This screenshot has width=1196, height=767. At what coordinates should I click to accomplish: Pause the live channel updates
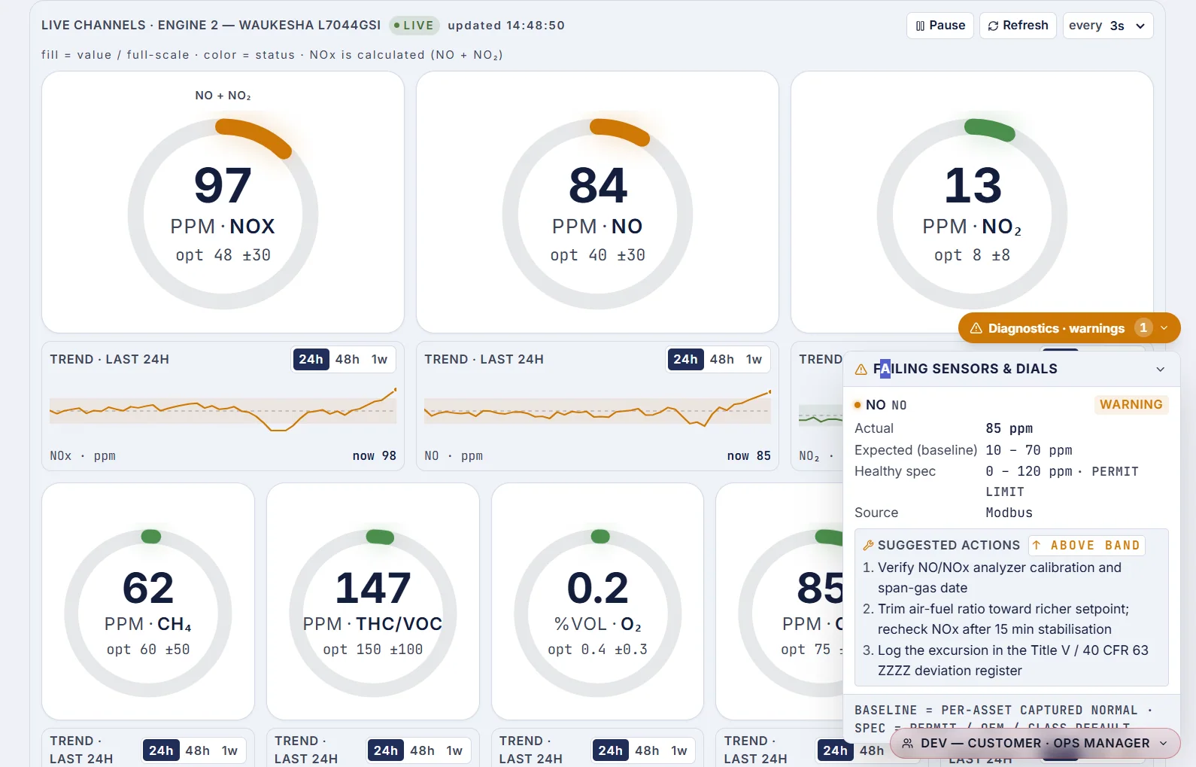point(940,26)
